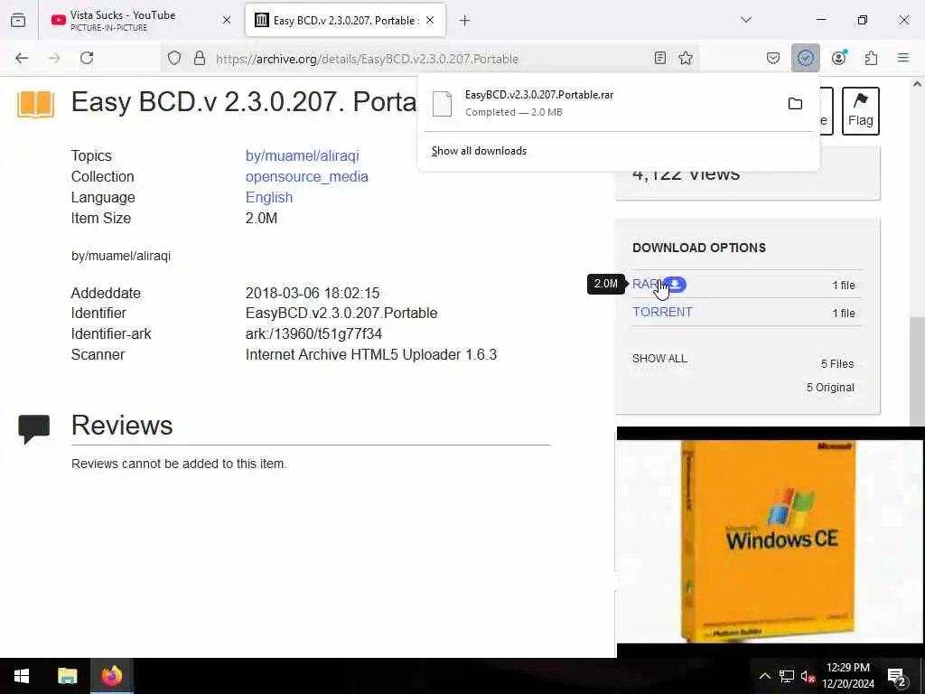Screen dimensions: 925x694
Task: Open the notifications action center
Action: coord(897,676)
